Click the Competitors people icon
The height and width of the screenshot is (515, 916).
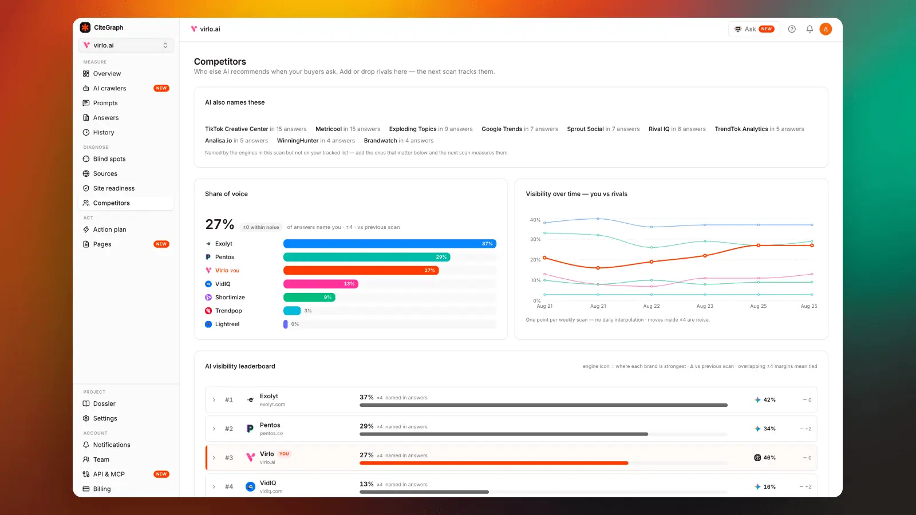[x=86, y=203]
